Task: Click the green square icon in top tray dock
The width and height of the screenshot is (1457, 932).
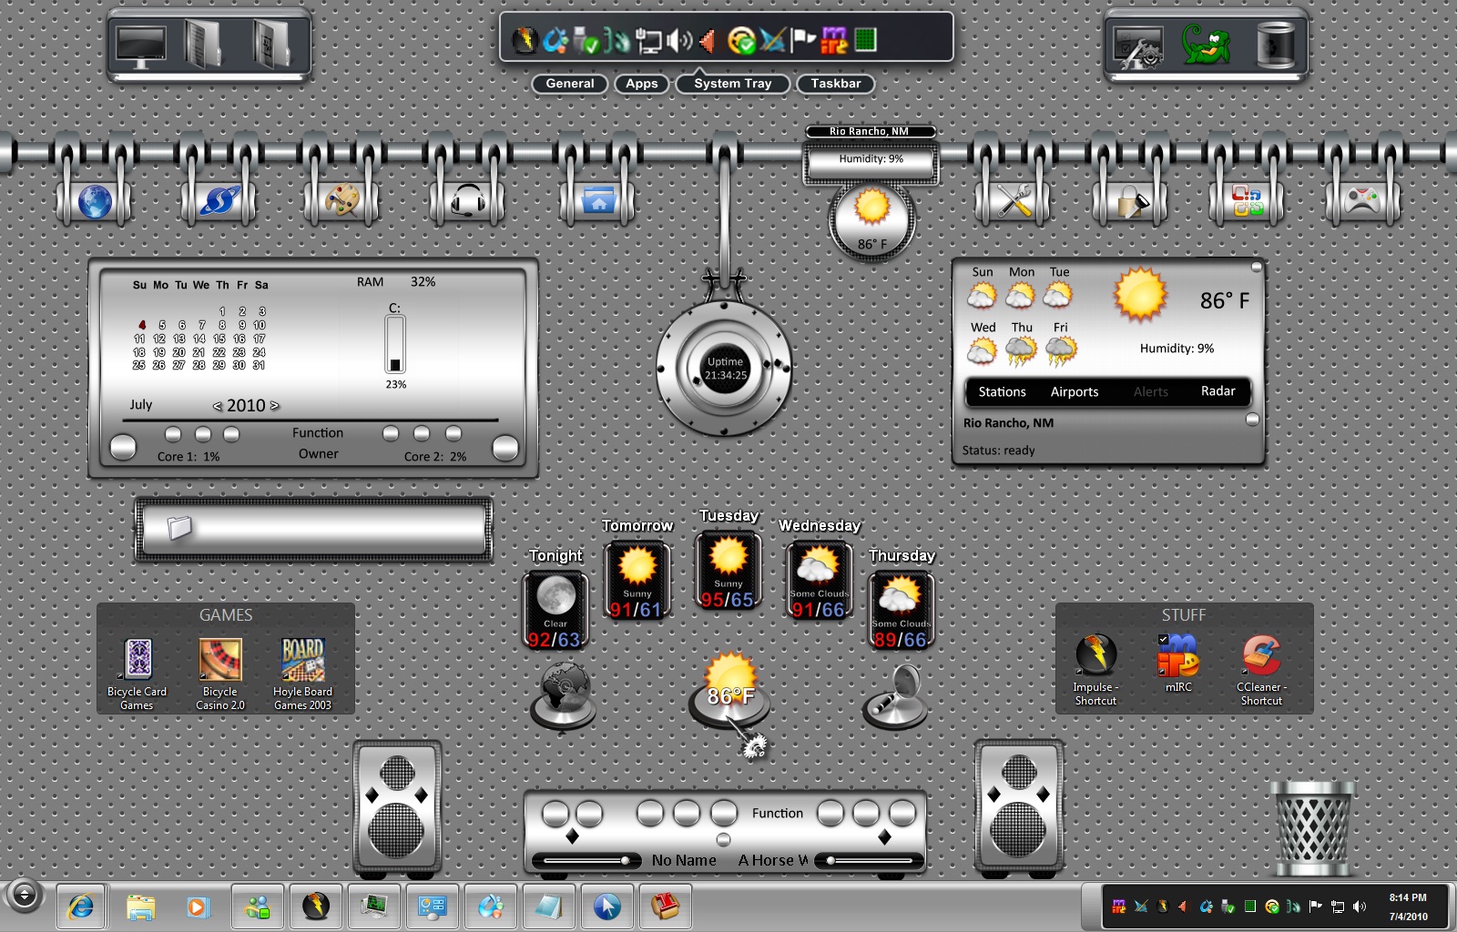Action: pos(865,39)
